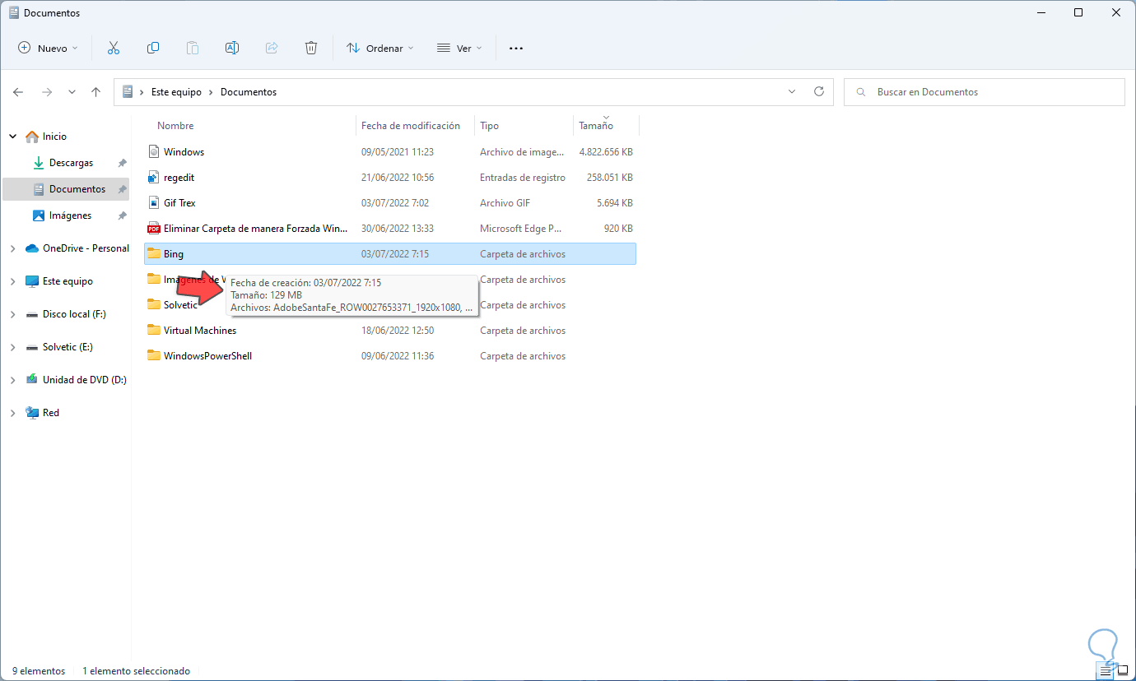Expand Solvetic (E:) tree node
The image size is (1136, 681).
pyautogui.click(x=13, y=347)
